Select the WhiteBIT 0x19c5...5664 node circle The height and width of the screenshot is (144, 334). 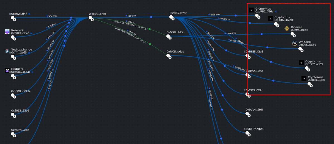point(300,49)
